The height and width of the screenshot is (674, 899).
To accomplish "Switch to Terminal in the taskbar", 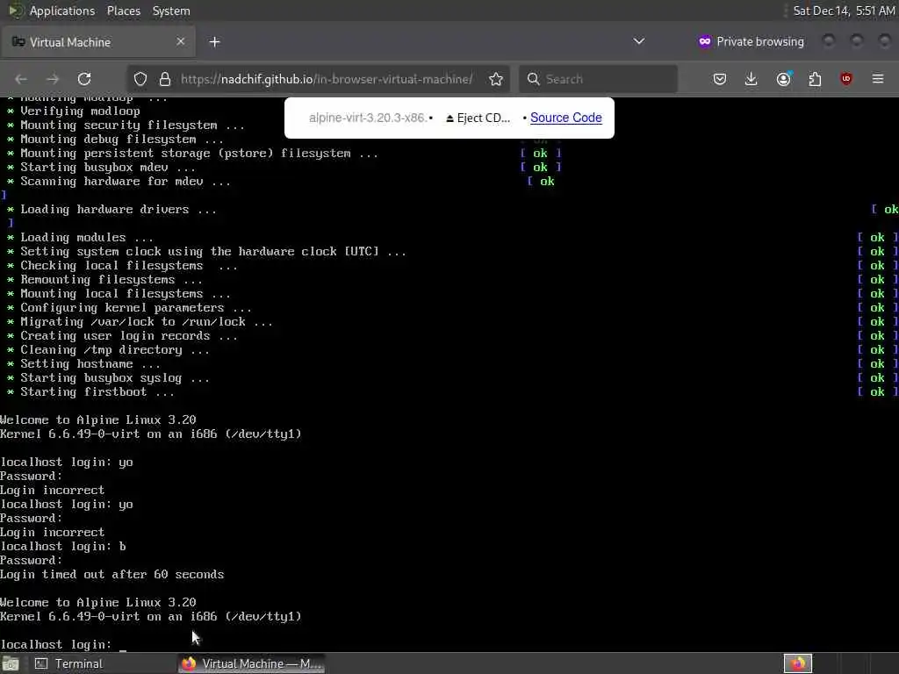I will [68, 663].
